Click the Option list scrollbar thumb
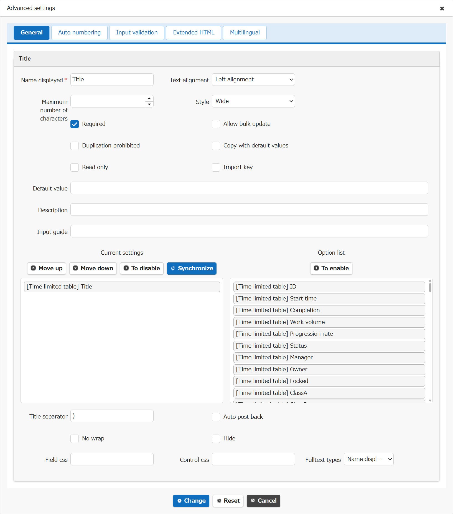Screen dimensions: 453x514 tap(430, 287)
